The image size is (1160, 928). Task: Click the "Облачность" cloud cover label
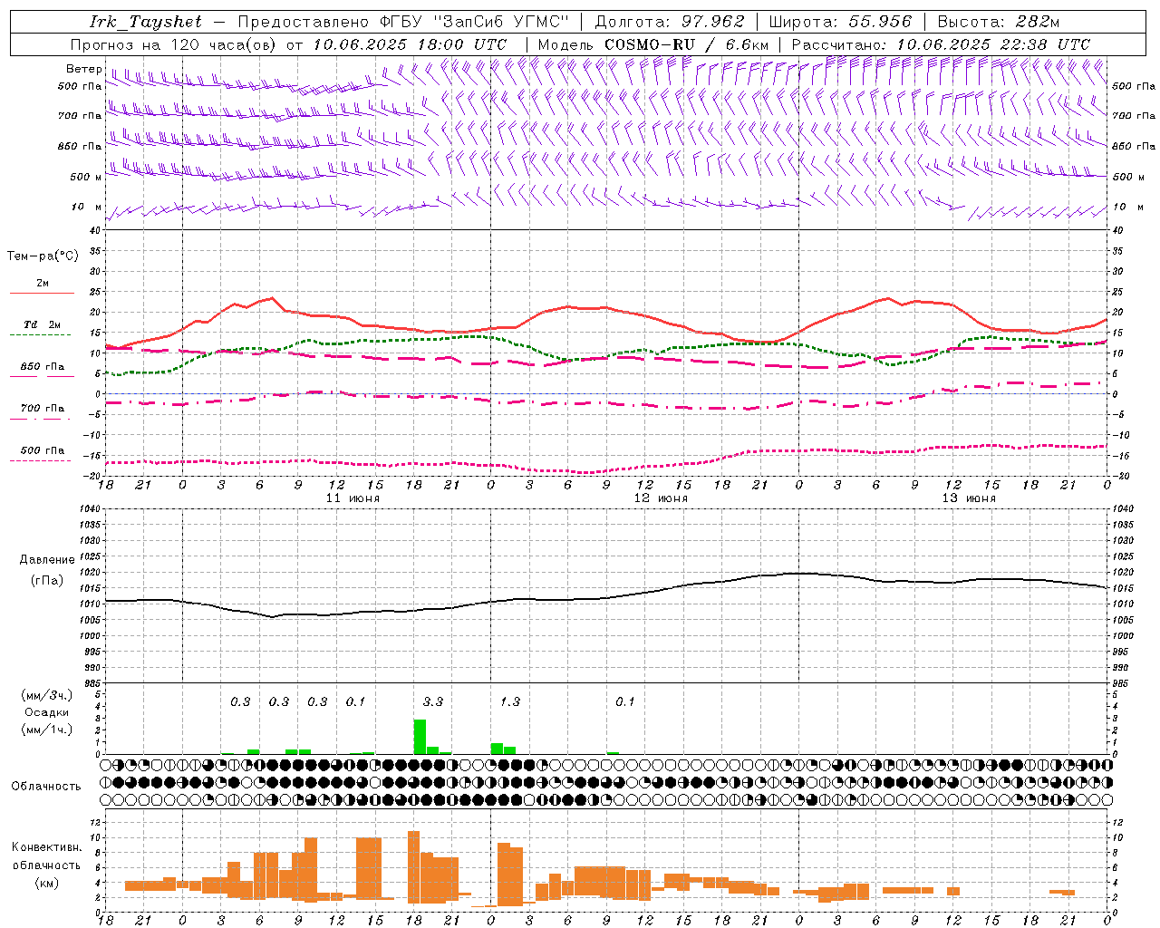click(46, 786)
